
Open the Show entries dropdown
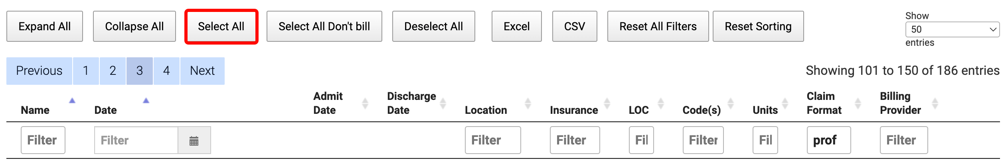952,29
